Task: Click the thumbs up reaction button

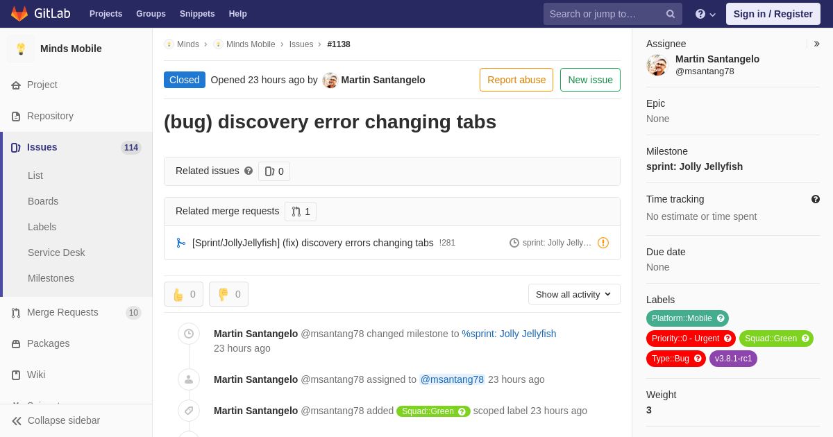Action: click(183, 294)
